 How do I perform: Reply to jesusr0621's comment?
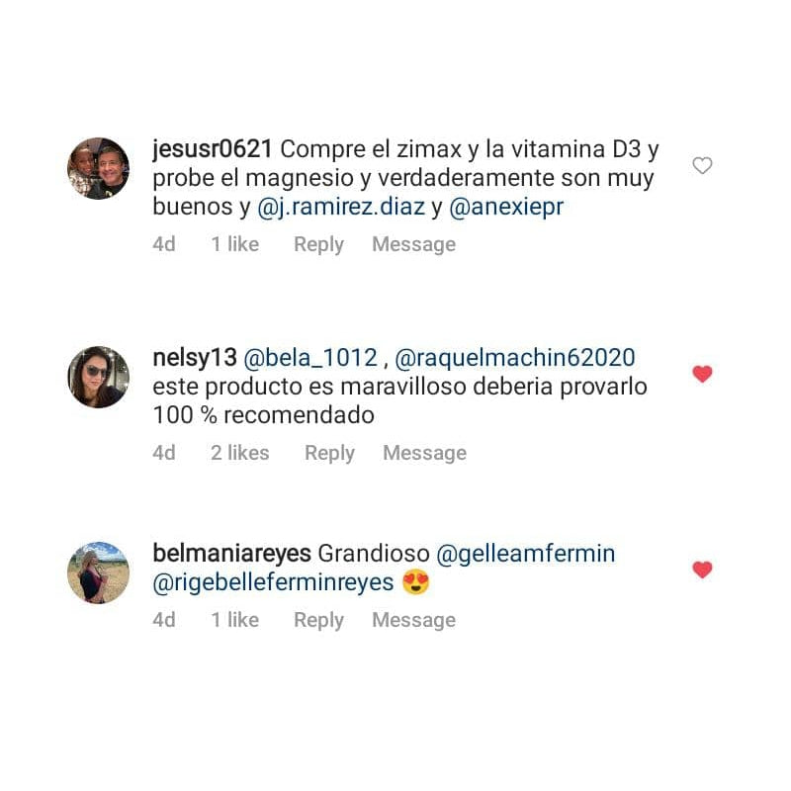(x=318, y=245)
